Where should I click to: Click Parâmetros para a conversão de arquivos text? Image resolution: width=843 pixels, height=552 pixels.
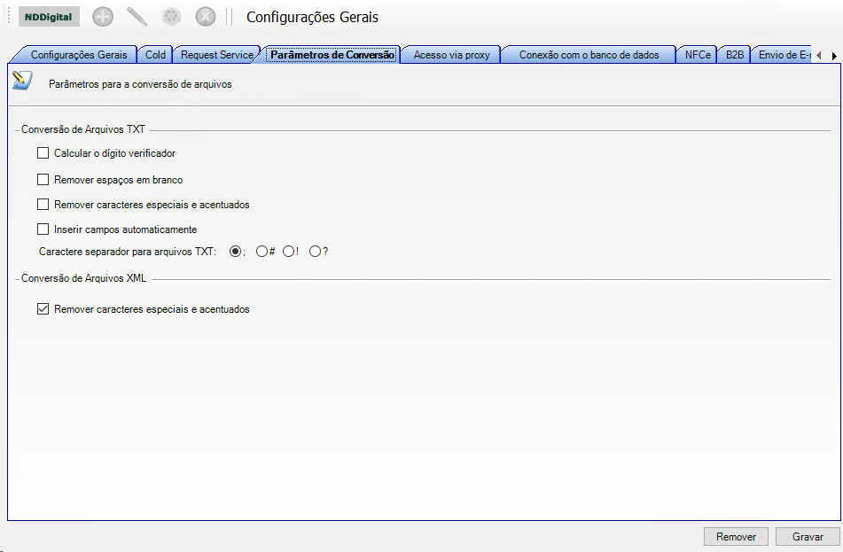point(140,84)
